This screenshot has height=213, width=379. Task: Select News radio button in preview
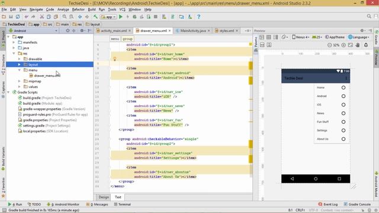coord(343,113)
